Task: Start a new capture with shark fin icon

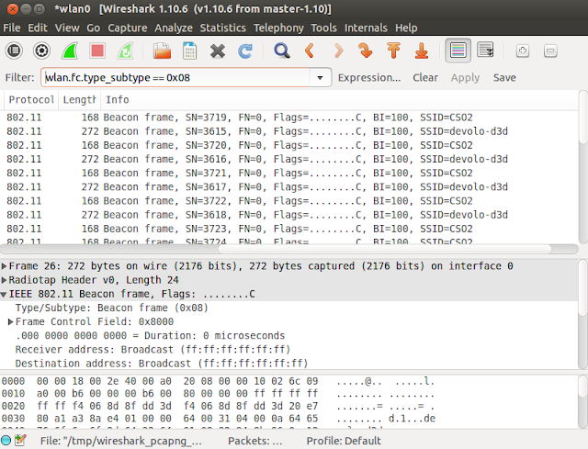Action: coord(70,51)
